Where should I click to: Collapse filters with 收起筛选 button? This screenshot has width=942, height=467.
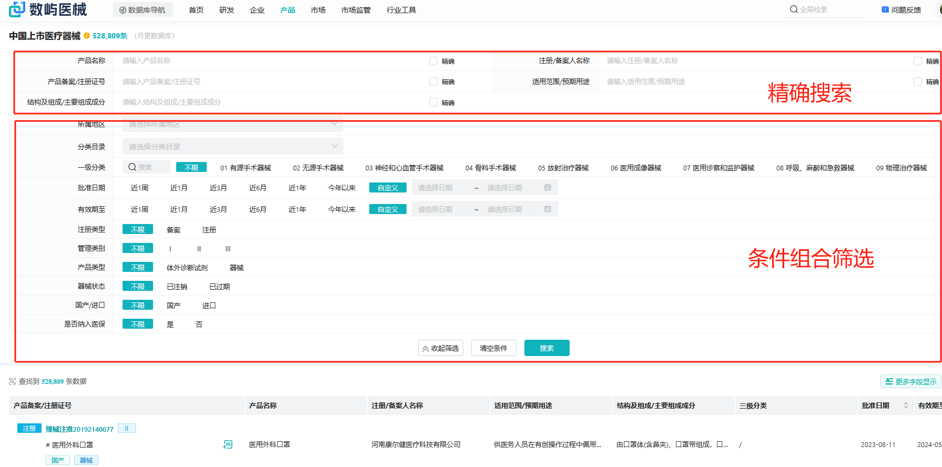441,348
